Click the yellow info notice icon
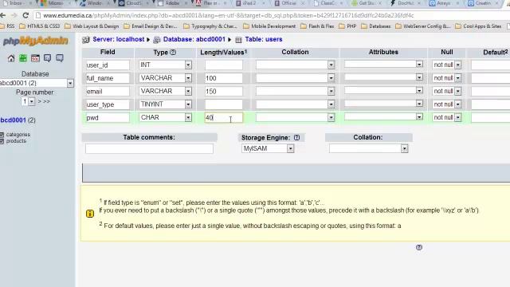The image size is (510, 287). pyautogui.click(x=90, y=214)
